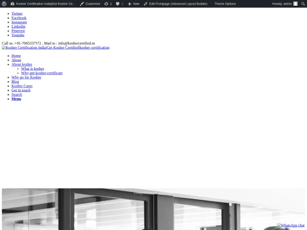Click the Customize paintbrush icon
Image resolution: width=307 pixels, height=230 pixels.
point(82,4)
